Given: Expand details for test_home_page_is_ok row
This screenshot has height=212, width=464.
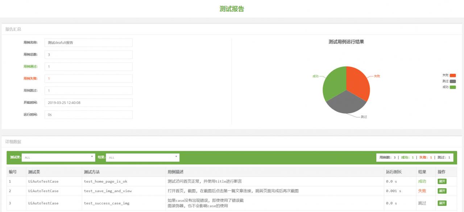Looking at the screenshot, I should click(x=442, y=181).
